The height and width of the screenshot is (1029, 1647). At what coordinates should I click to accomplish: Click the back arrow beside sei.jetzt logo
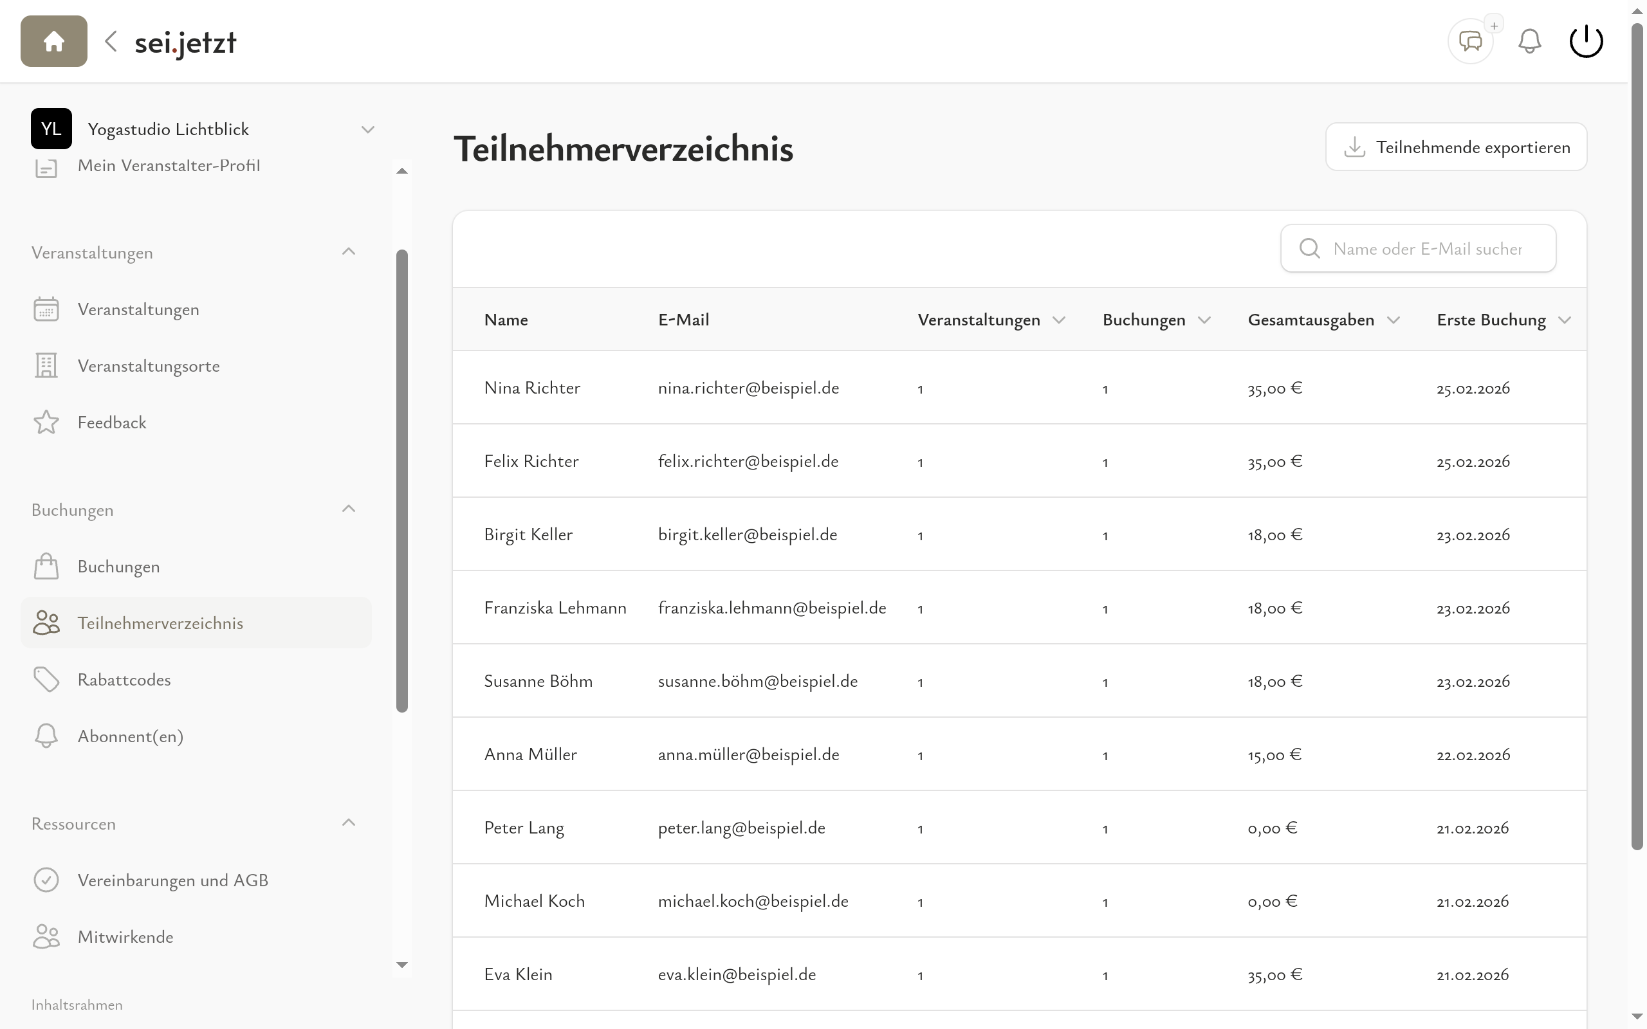[x=111, y=42]
